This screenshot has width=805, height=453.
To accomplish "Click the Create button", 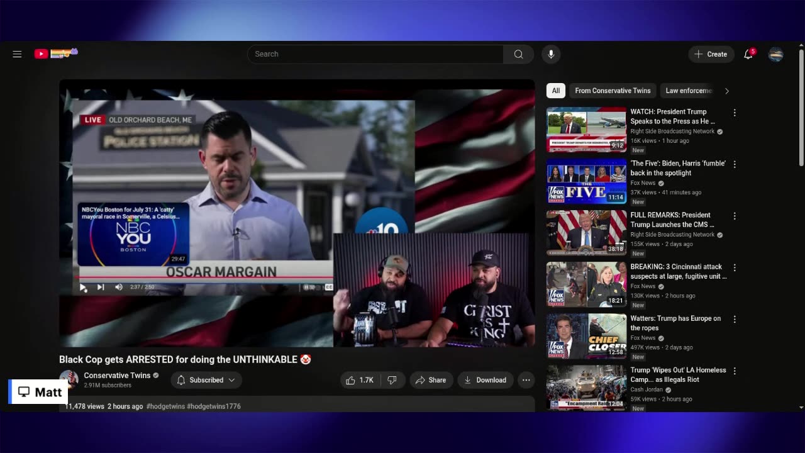I will point(711,54).
